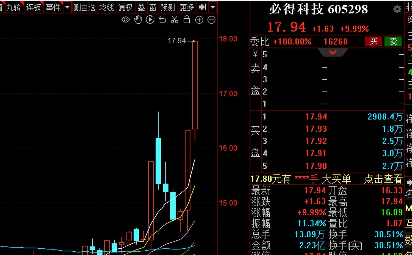The width and height of the screenshot is (412, 255).
Task: Click the unlock padlock icon on chart toolbar
Action: (x=186, y=20)
